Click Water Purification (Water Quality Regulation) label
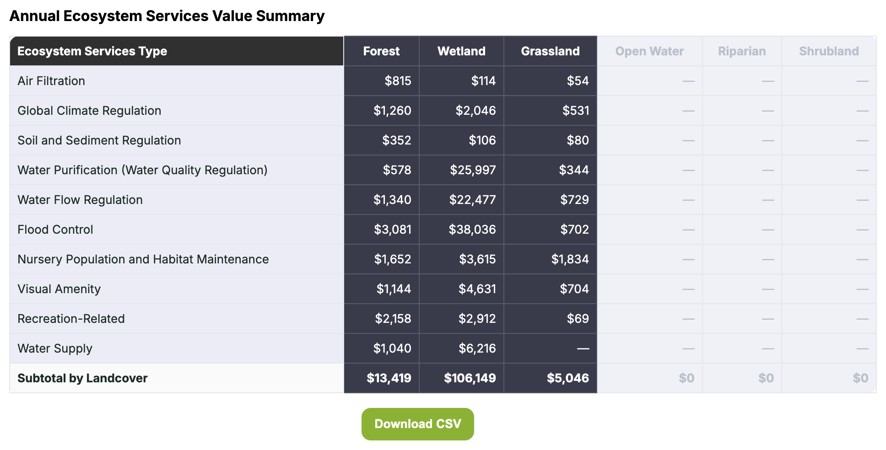 coord(142,170)
